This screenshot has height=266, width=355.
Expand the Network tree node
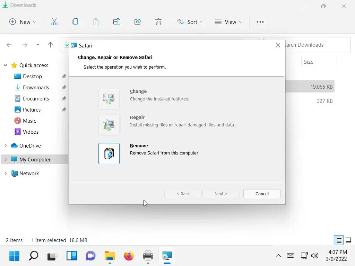pos(6,173)
